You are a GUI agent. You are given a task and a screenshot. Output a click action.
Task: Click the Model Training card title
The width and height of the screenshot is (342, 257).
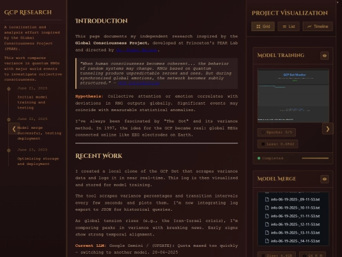(x=281, y=55)
